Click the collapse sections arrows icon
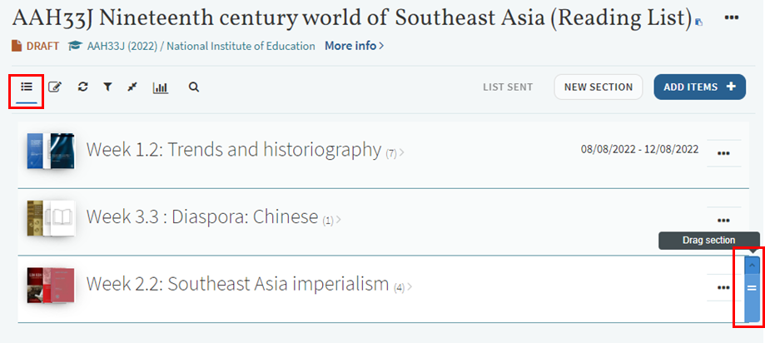The width and height of the screenshot is (765, 343). tap(132, 87)
